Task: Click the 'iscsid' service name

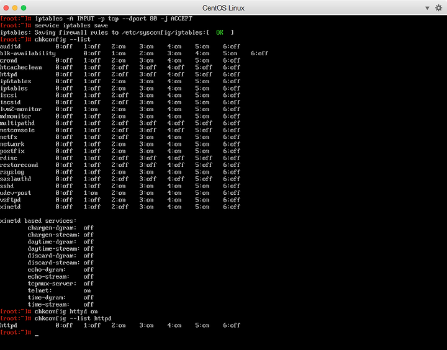Action: (11, 102)
